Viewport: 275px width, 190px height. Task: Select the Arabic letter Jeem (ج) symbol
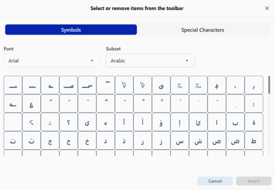50,141
